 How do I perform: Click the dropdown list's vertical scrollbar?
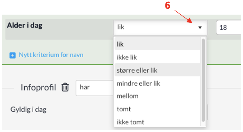point(203,80)
